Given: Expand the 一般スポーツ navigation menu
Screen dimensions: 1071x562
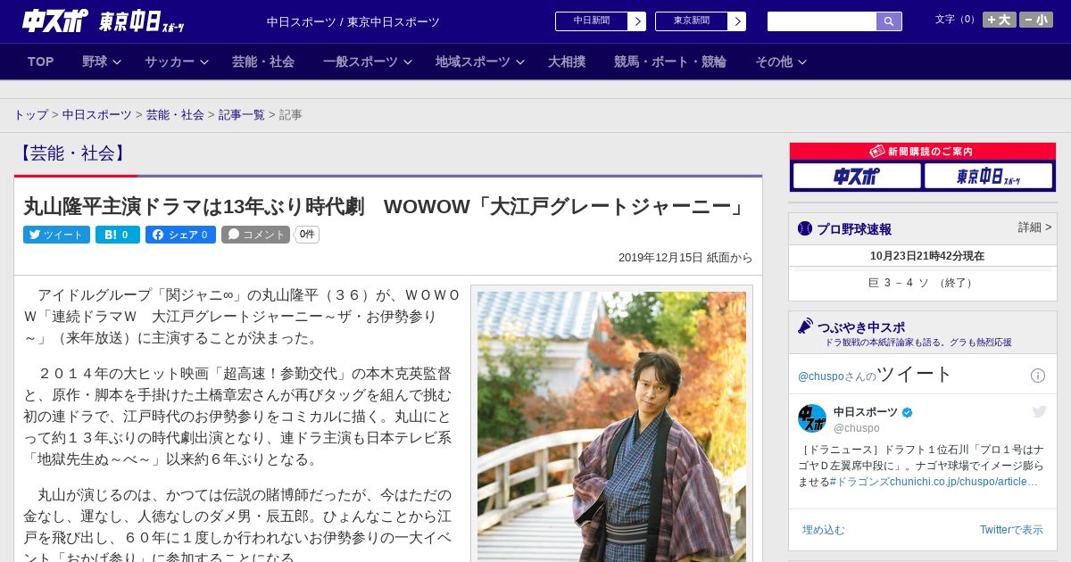Looking at the screenshot, I should (368, 62).
